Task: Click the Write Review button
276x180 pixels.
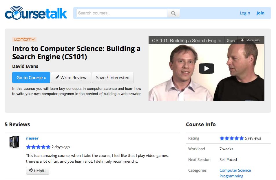Action: tap(71, 77)
